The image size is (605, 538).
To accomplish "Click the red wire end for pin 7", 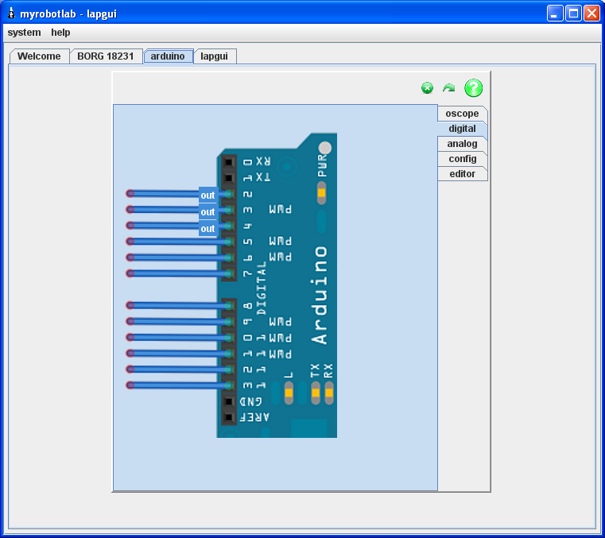I will coord(130,273).
